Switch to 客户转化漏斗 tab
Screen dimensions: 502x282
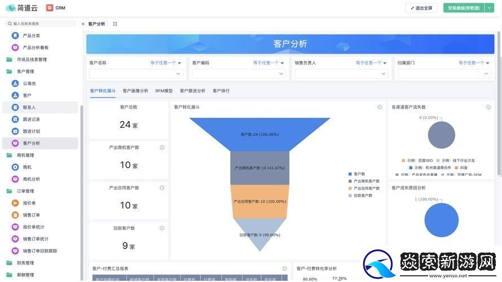[103, 91]
